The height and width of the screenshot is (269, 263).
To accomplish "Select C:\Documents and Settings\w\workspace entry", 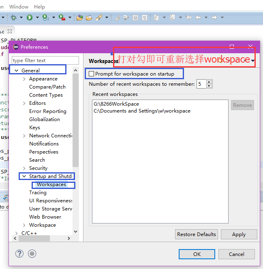I will [142, 111].
